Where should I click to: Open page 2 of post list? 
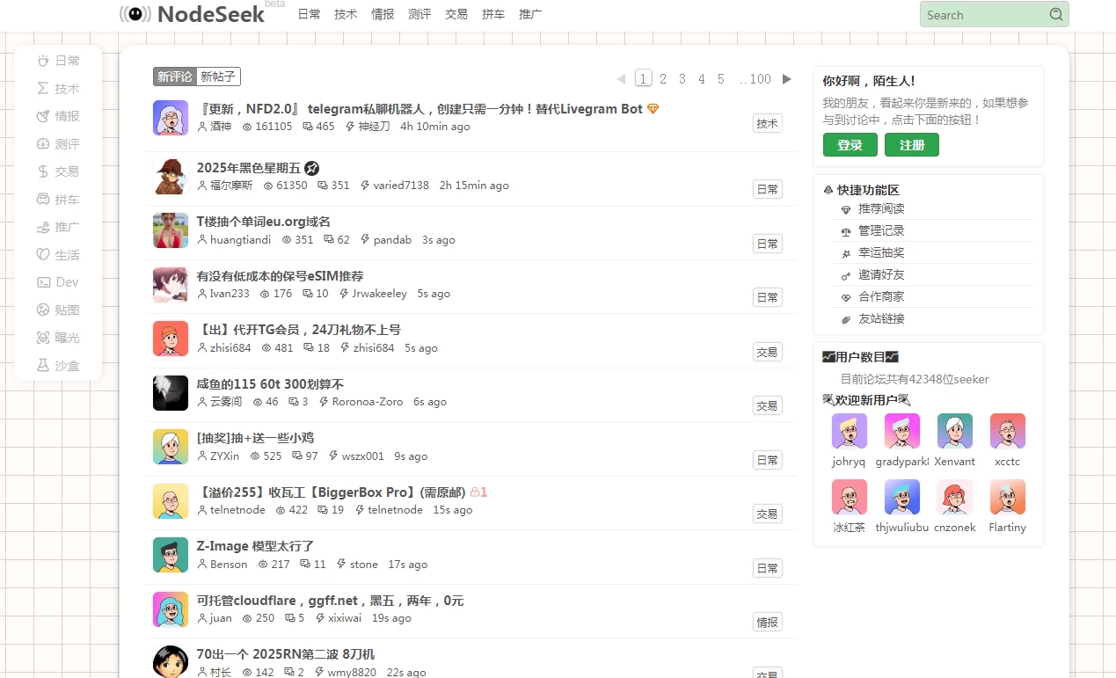click(663, 79)
